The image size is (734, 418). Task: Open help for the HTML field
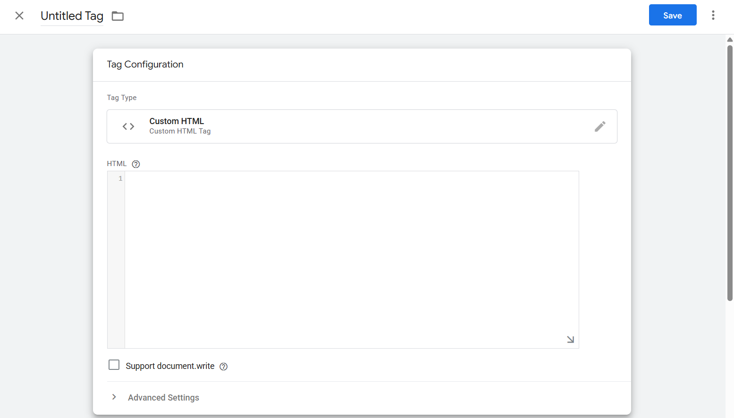click(x=136, y=164)
